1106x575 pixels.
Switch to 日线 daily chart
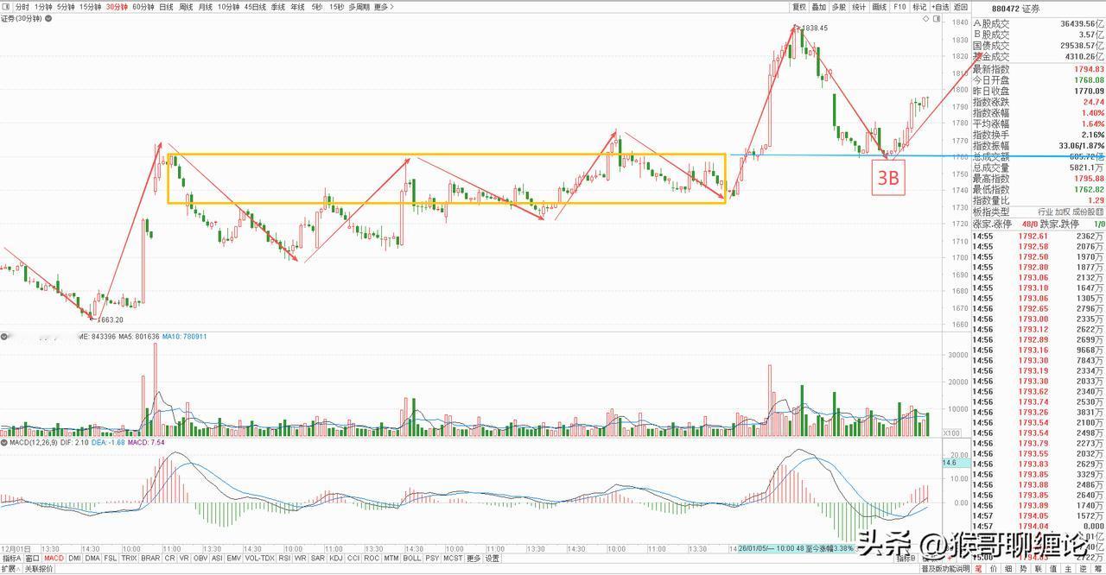166,7
